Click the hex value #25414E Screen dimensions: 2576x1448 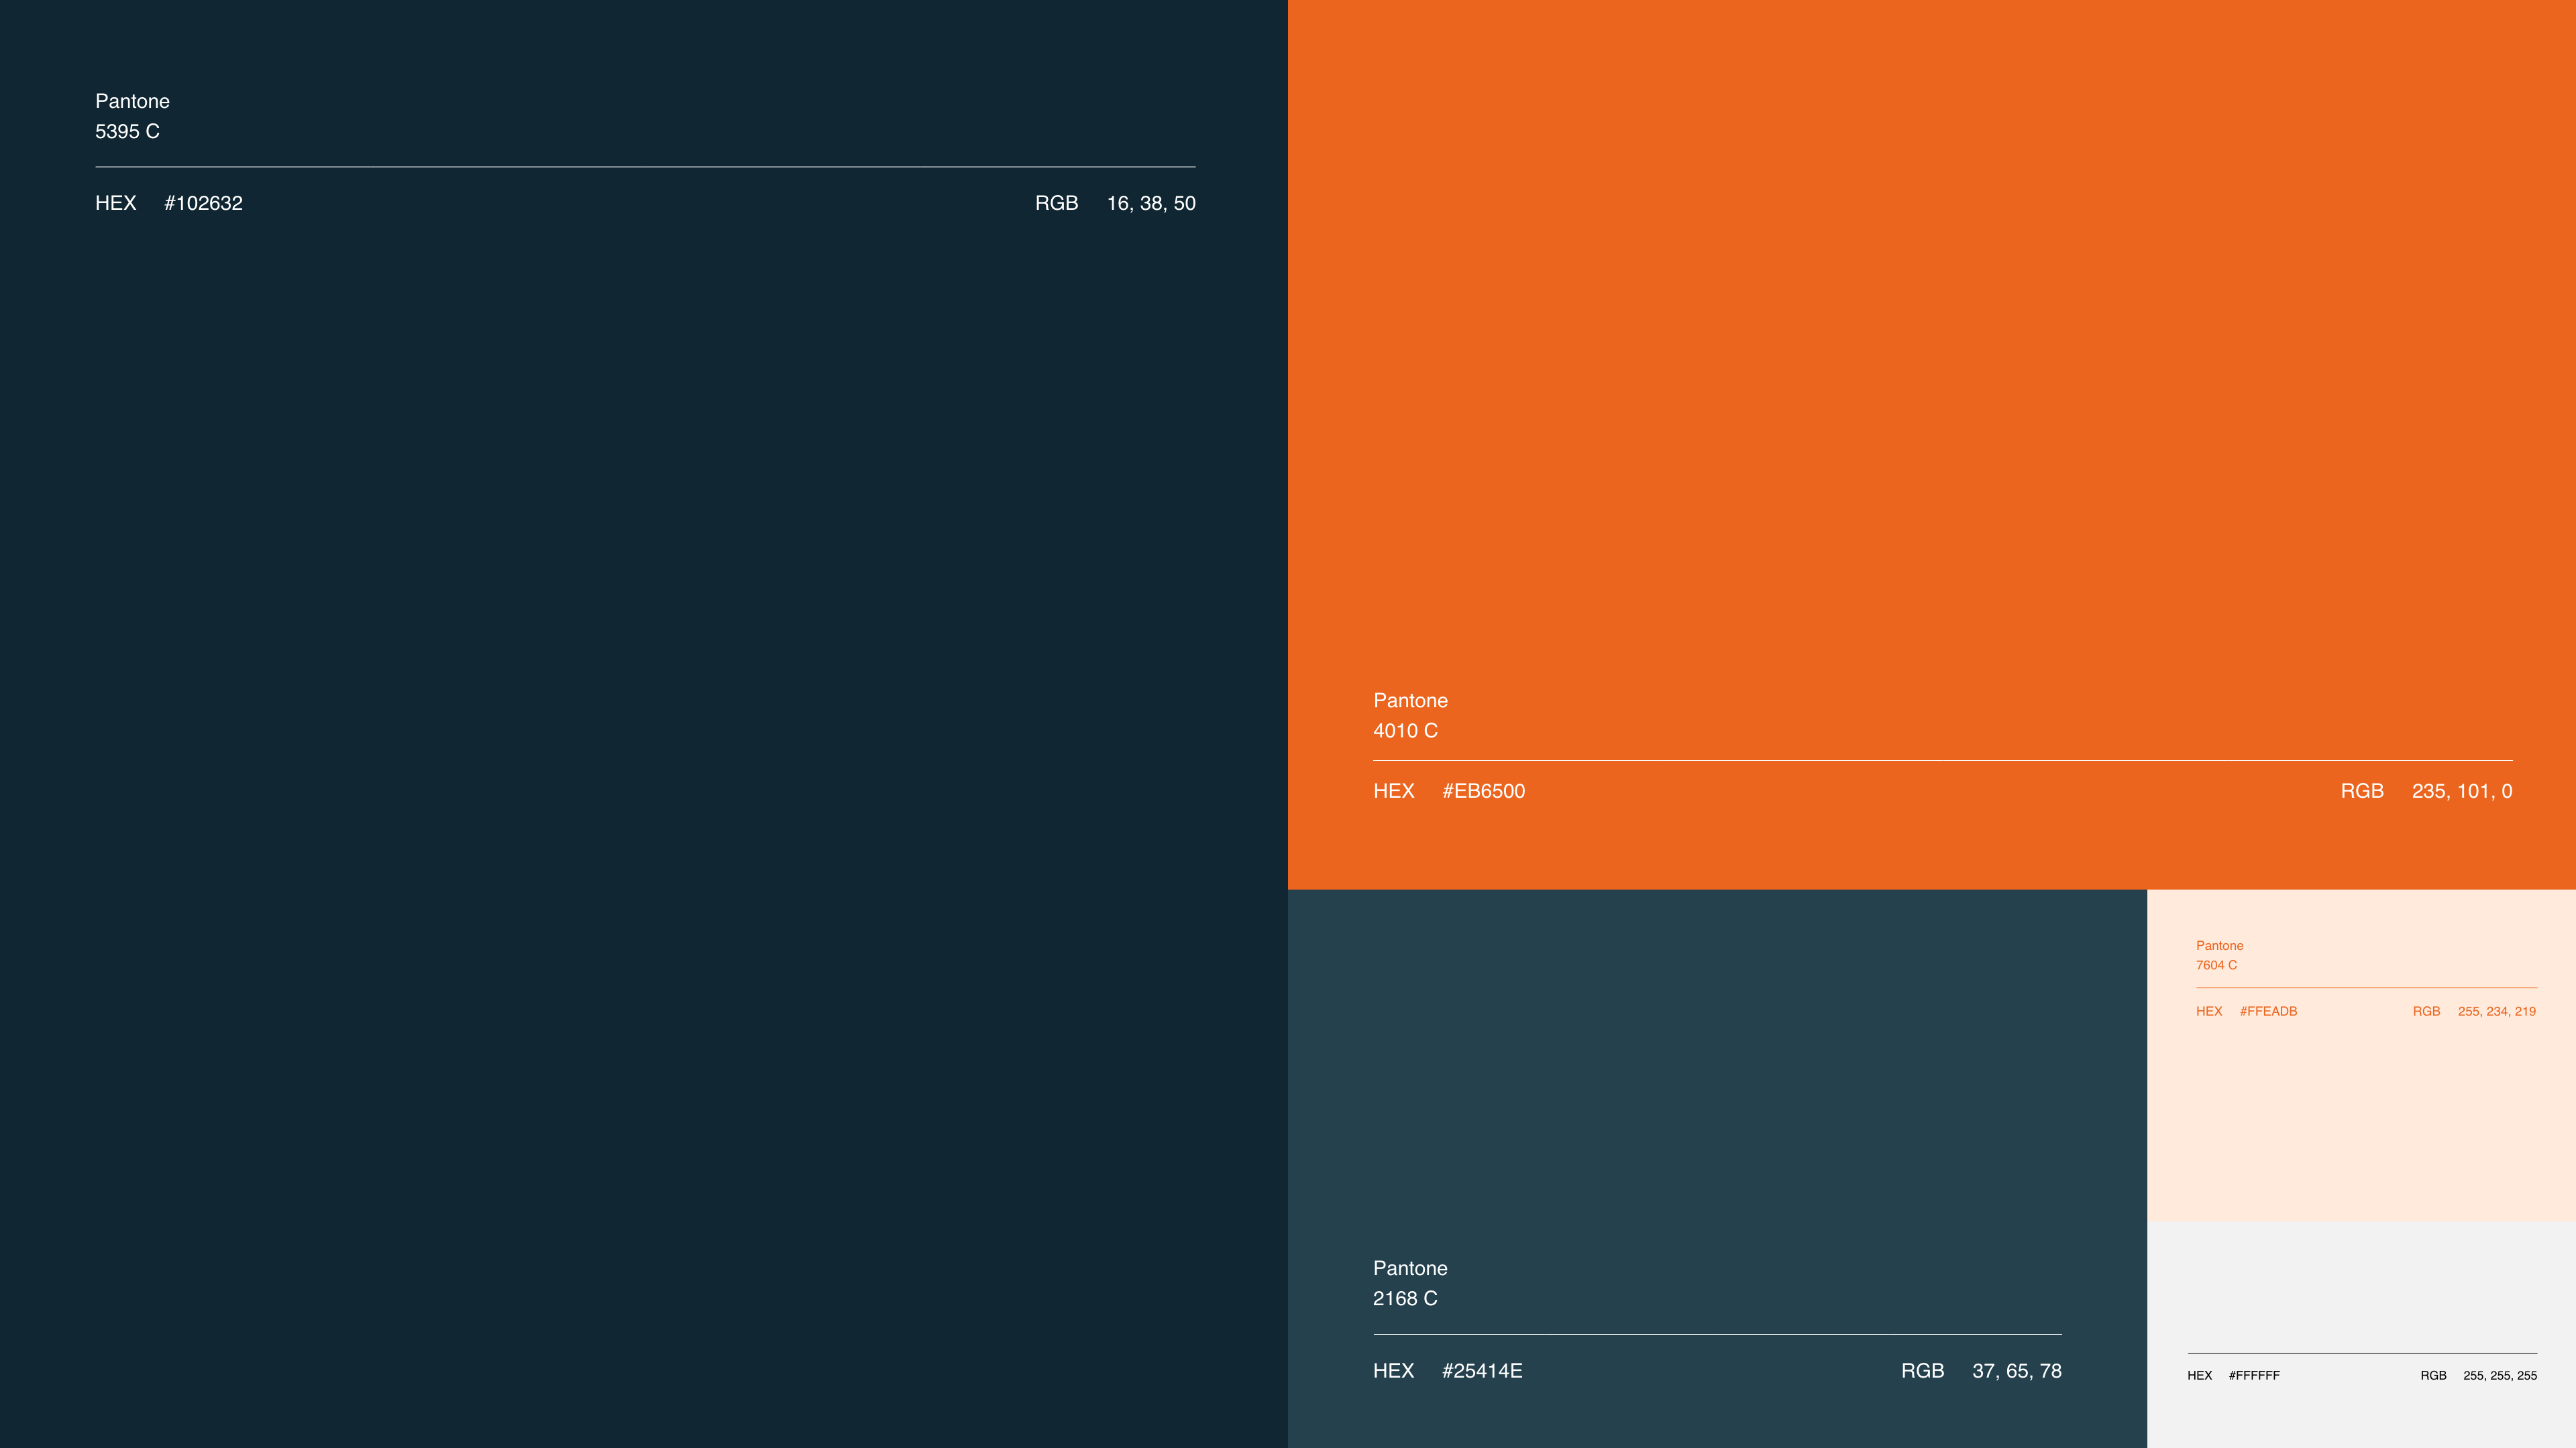1482,1370
